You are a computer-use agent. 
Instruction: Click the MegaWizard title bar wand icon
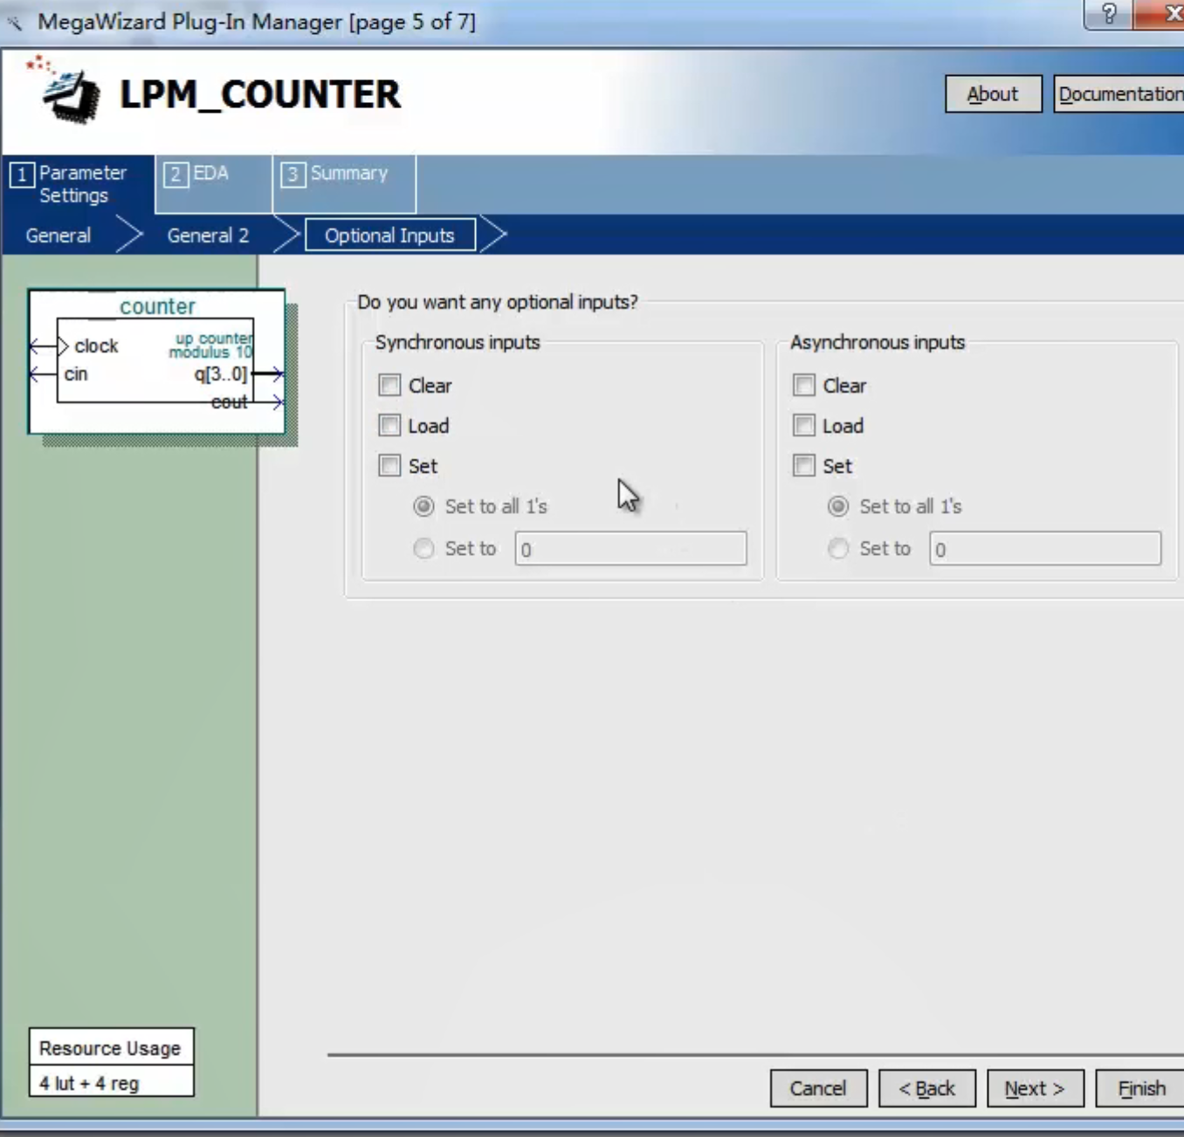(x=15, y=23)
